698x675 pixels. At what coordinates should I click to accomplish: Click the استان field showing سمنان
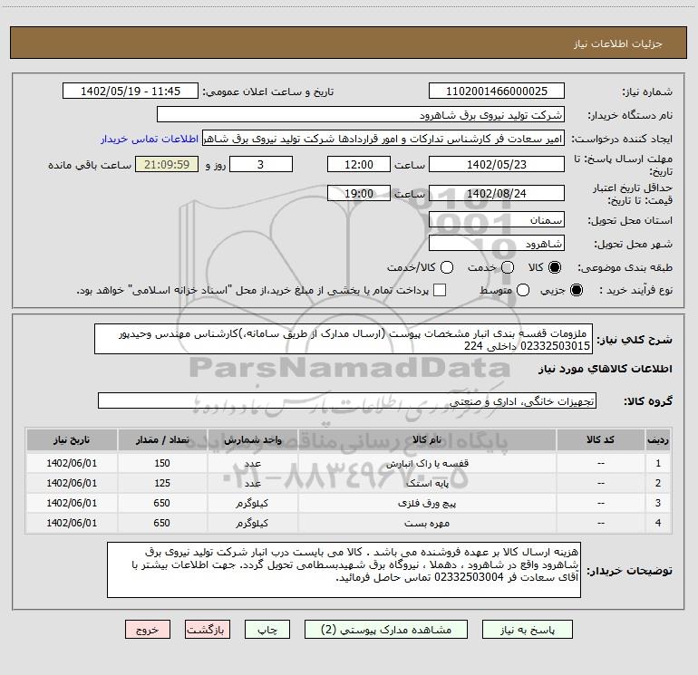[497, 220]
